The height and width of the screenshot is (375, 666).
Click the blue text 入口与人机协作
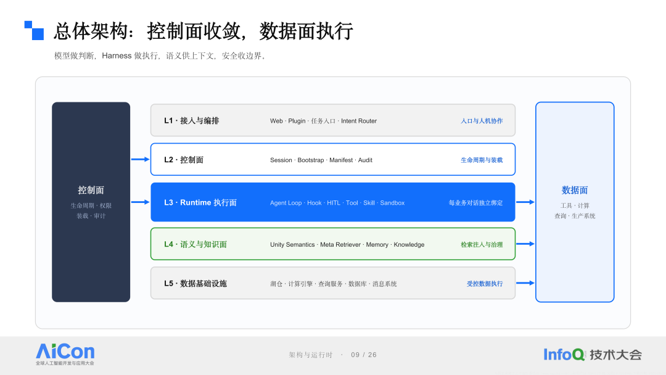482,121
